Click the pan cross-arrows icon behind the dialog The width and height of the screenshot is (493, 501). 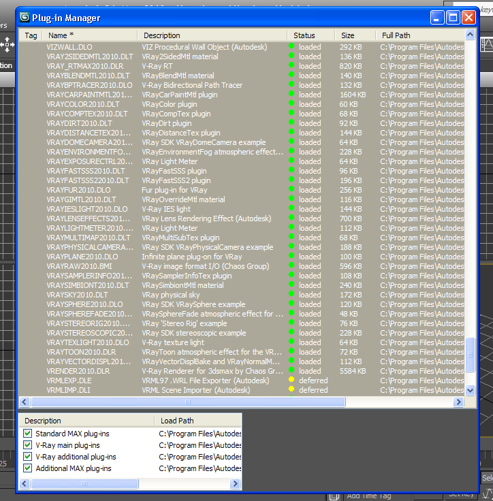(x=7, y=44)
